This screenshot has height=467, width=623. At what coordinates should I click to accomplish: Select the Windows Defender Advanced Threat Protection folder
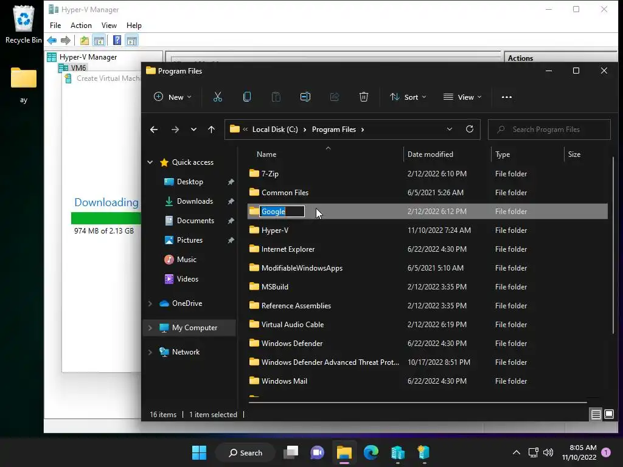(x=428, y=362)
